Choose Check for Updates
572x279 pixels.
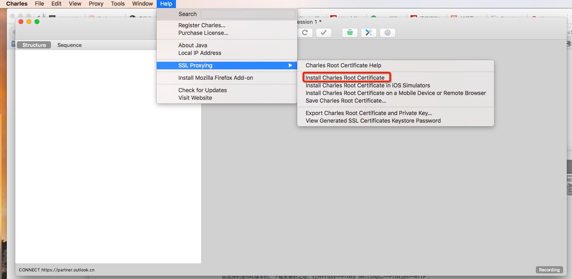pos(227,90)
